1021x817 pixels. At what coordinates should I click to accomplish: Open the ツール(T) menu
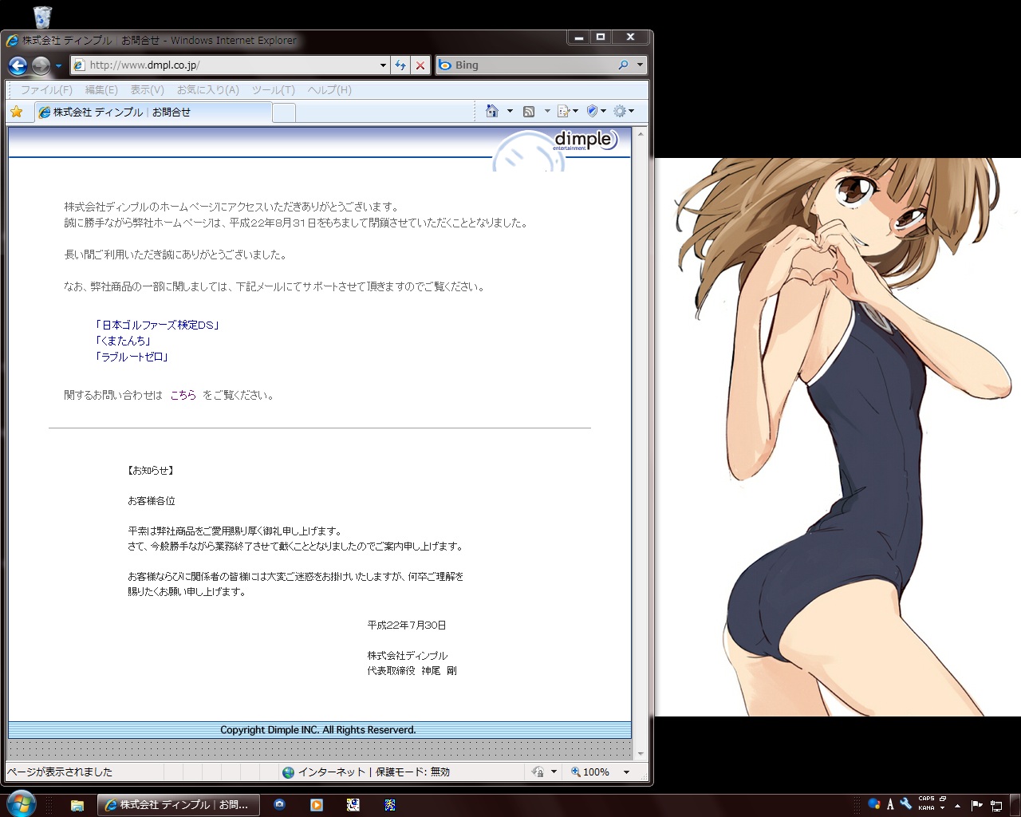273,90
